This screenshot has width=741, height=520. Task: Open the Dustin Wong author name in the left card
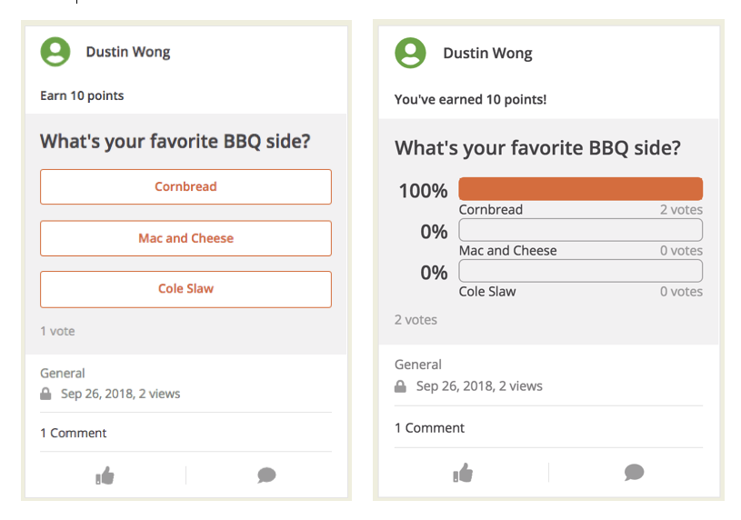[128, 52]
